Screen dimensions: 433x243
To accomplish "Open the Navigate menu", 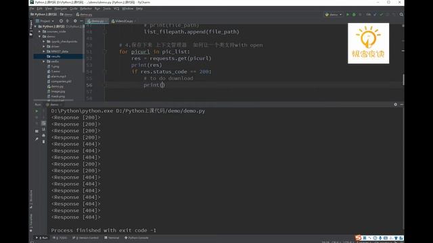I will click(x=60, y=9).
